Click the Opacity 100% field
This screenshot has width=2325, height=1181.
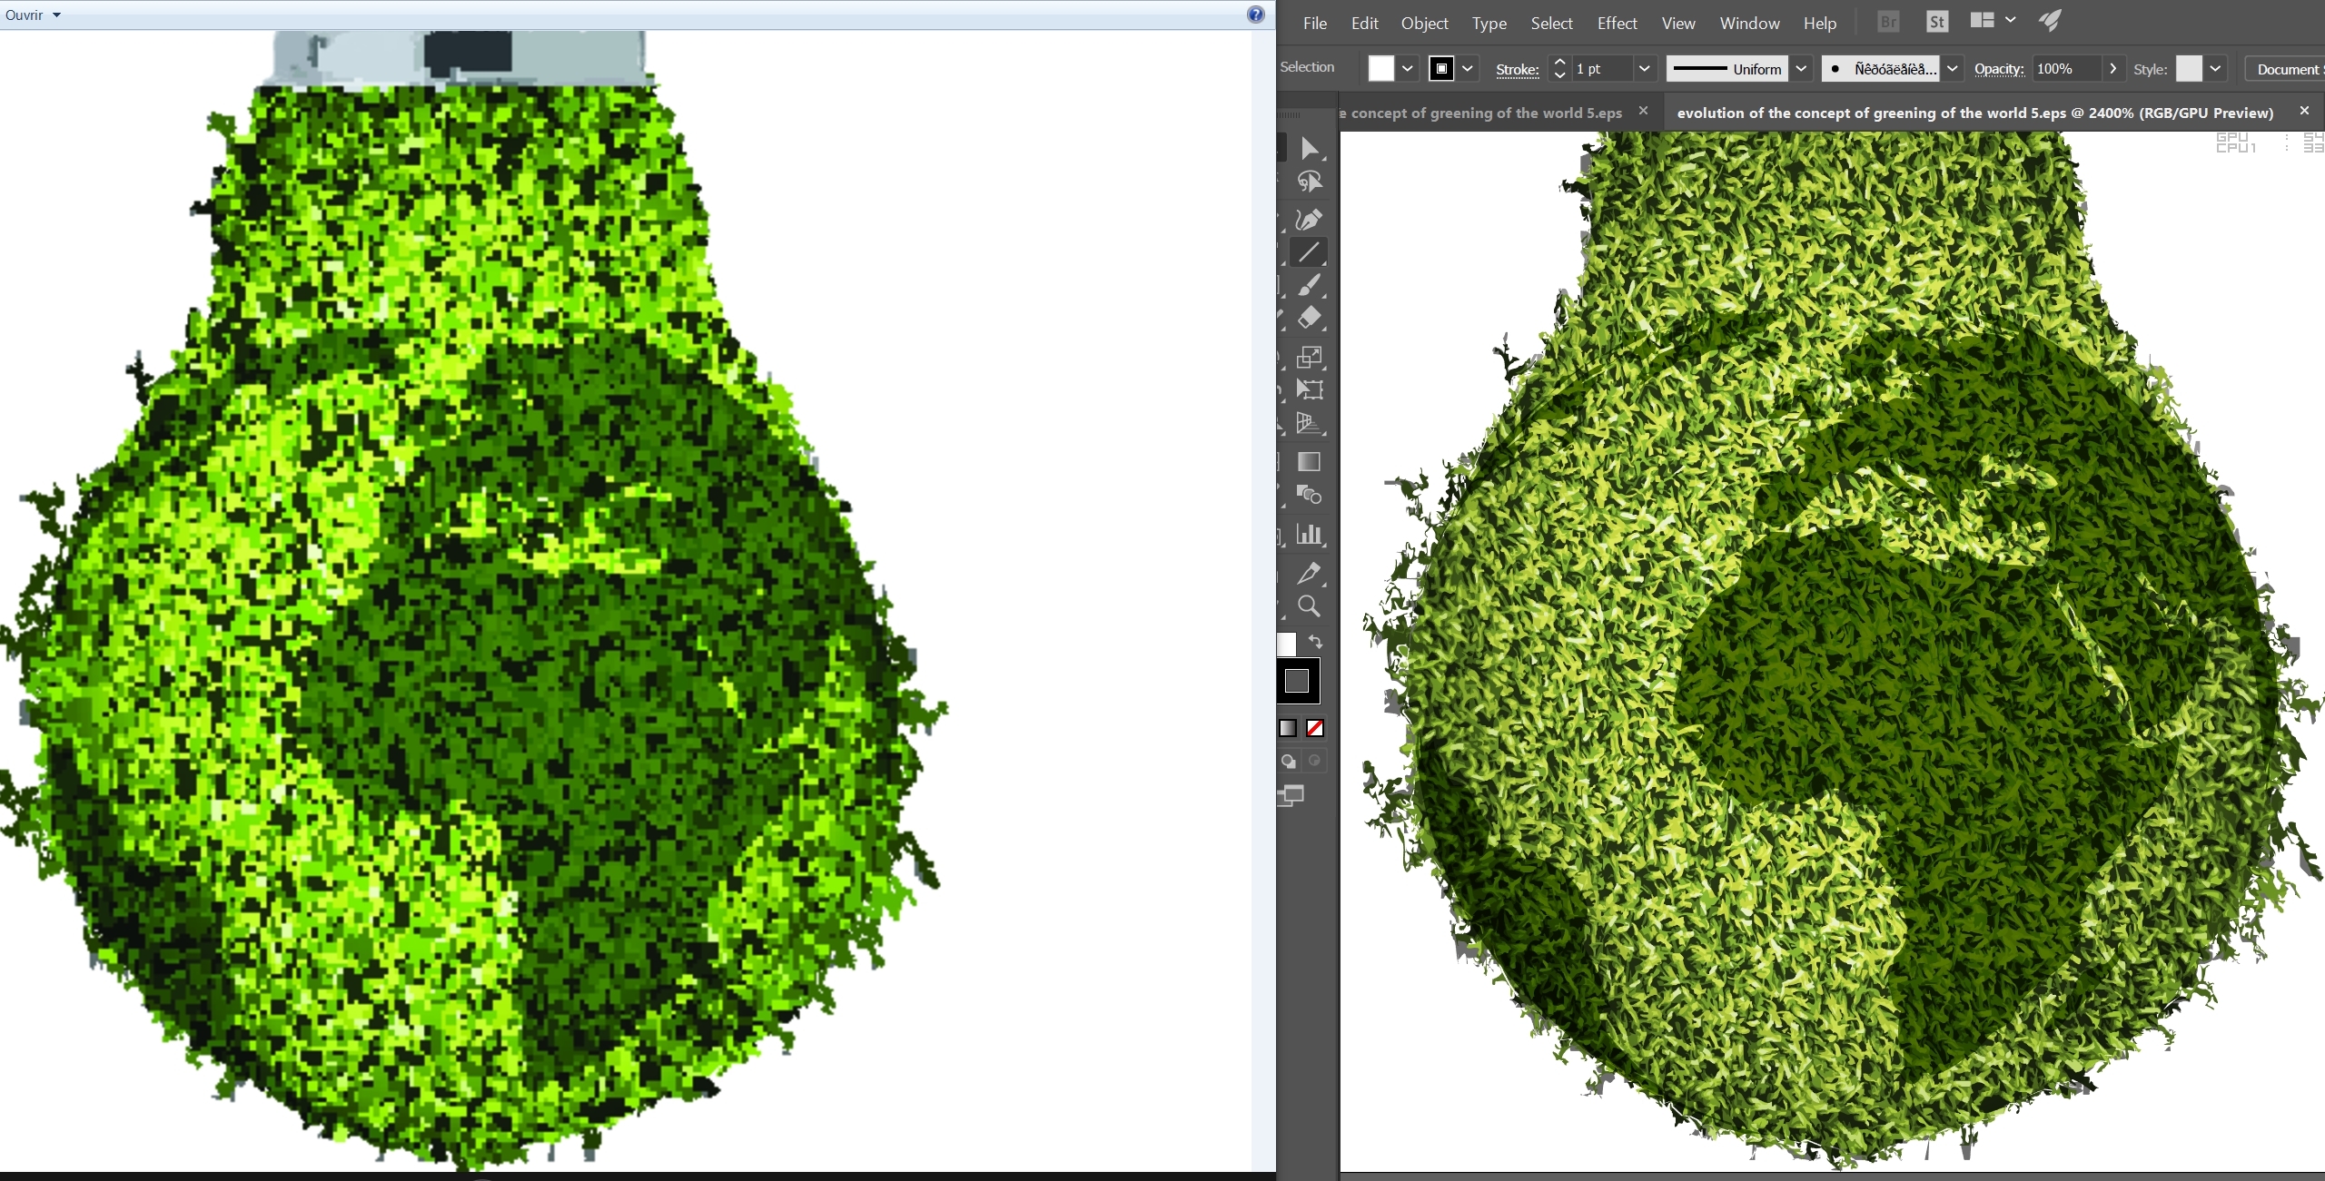pyautogui.click(x=2067, y=69)
